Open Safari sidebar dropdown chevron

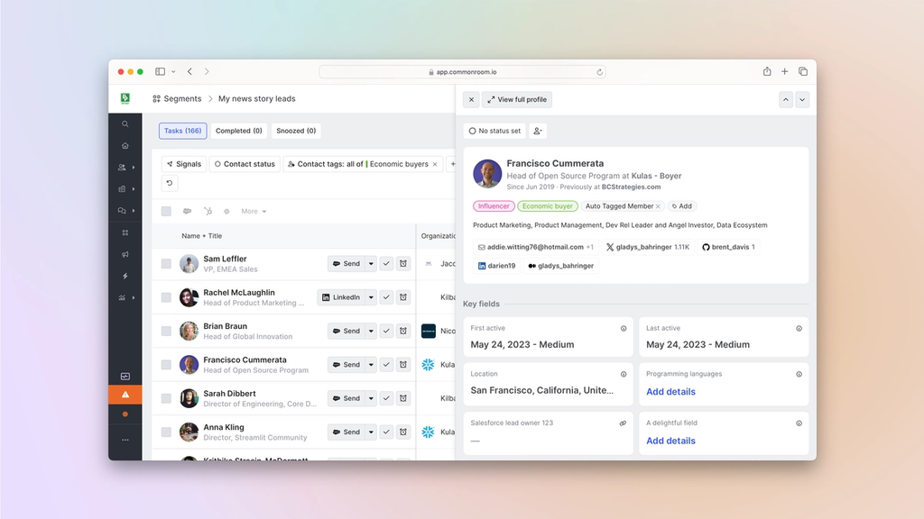pyautogui.click(x=173, y=72)
